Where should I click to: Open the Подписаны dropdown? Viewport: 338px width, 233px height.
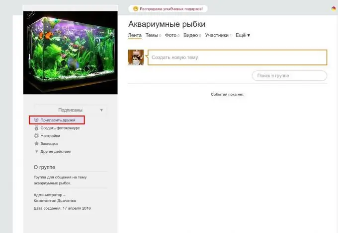click(71, 110)
